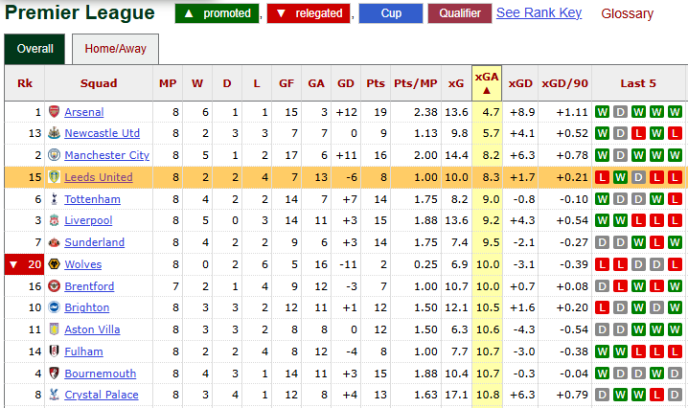
Task: Open the Leeds United team link
Action: [x=99, y=177]
